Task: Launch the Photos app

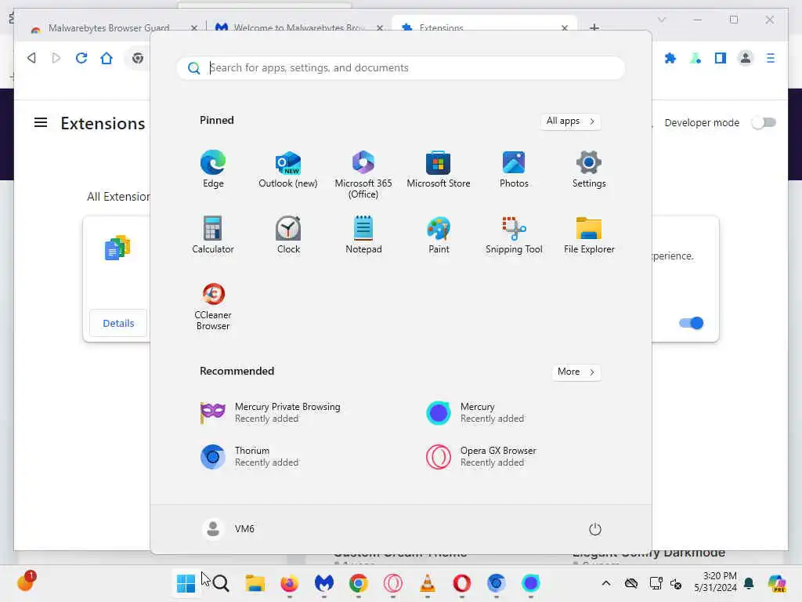Action: tap(514, 169)
